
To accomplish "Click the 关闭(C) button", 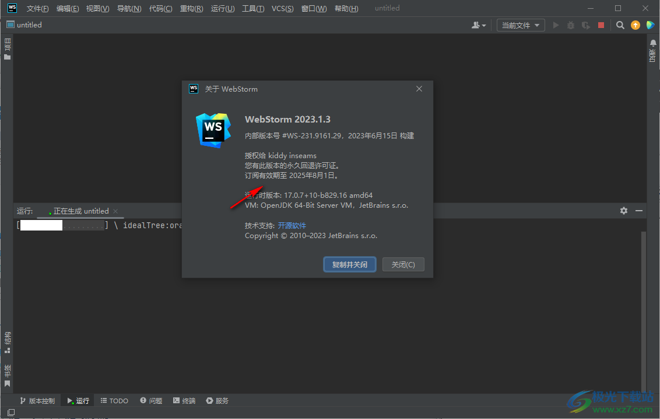I will [x=403, y=264].
